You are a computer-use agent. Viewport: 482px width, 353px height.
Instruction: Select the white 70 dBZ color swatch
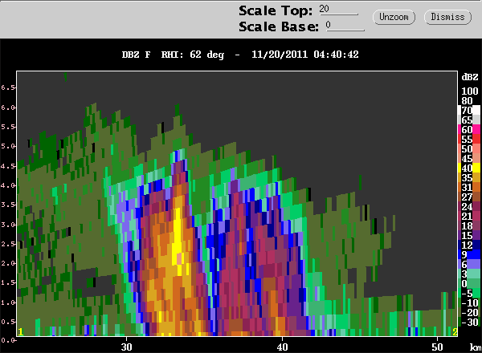pos(469,110)
